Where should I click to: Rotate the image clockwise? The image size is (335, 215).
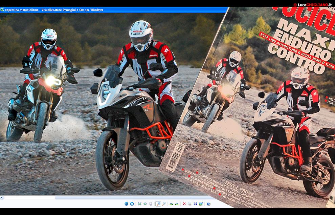point(171,204)
